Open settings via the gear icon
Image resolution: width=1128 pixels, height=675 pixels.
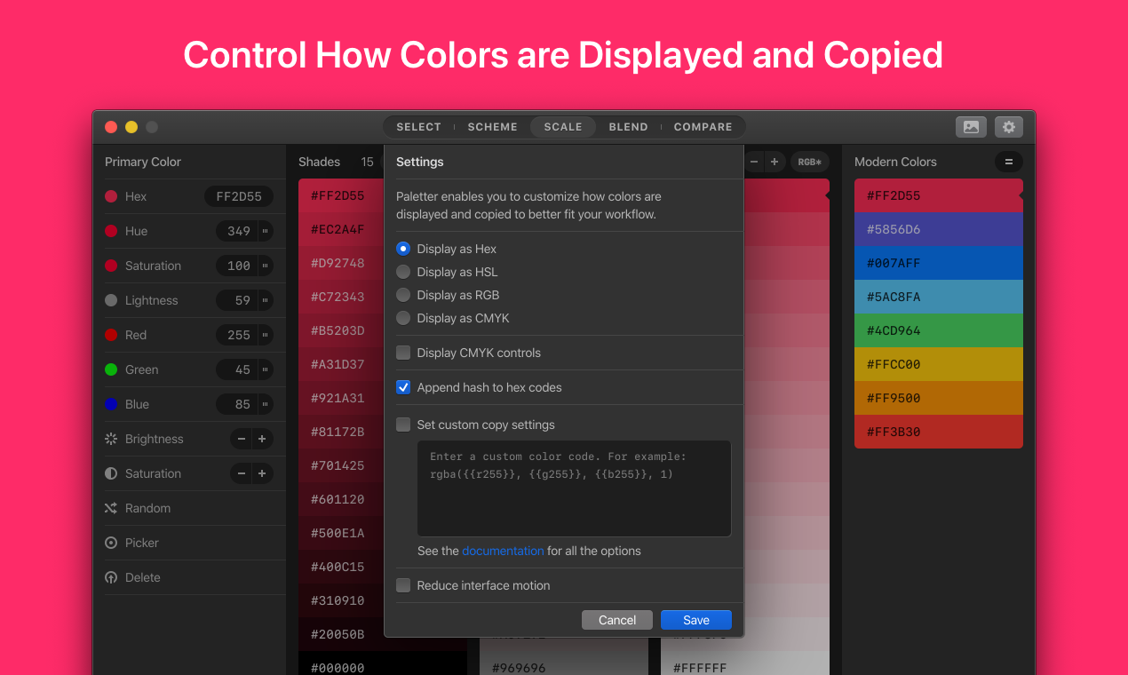tap(1009, 127)
